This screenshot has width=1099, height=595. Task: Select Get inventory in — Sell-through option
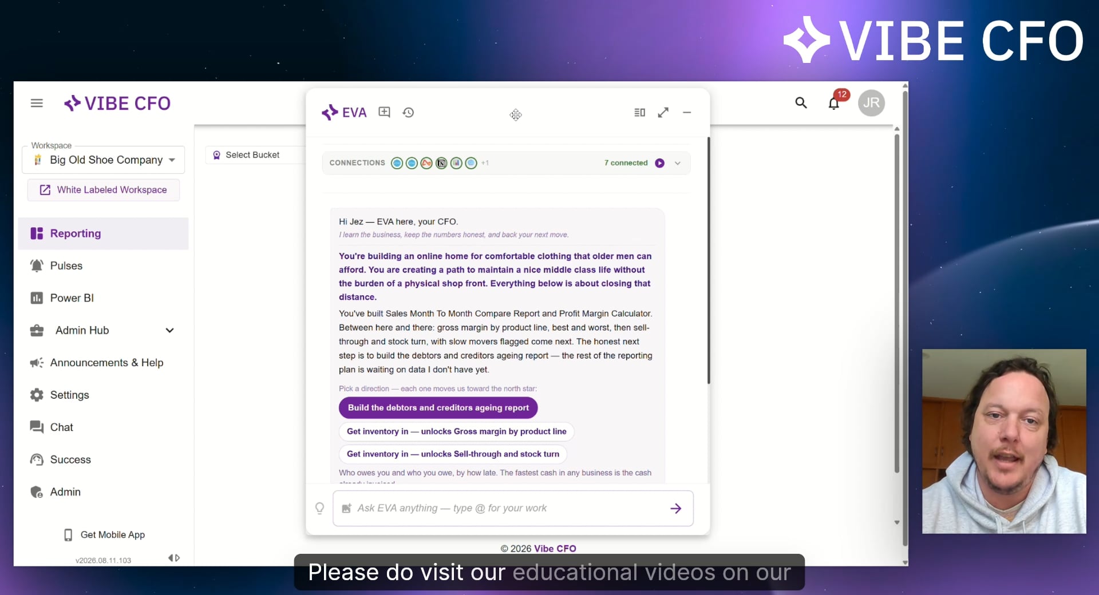(x=453, y=454)
